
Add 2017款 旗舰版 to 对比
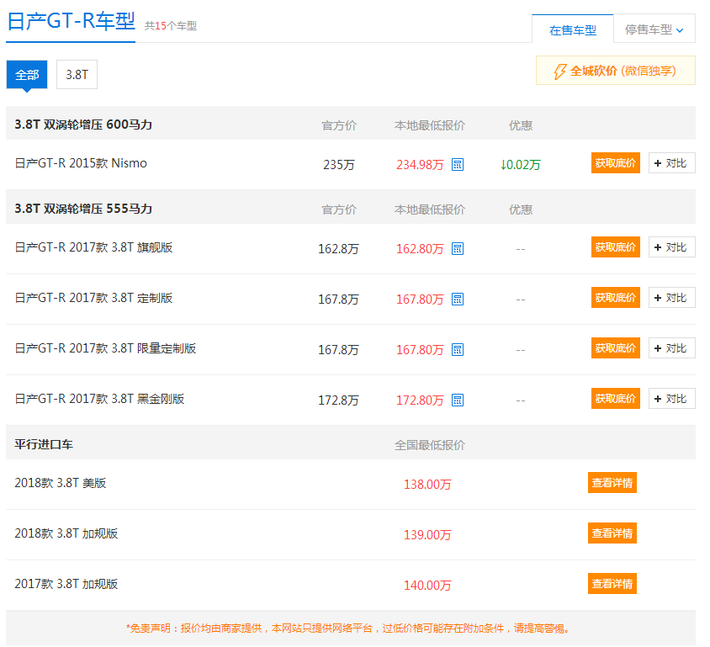(x=672, y=247)
